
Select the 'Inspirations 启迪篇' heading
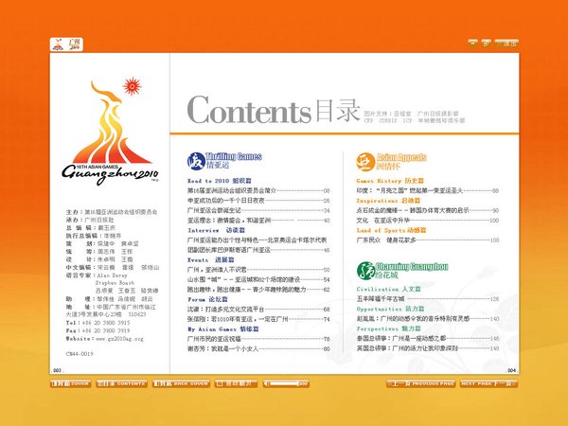(388, 201)
